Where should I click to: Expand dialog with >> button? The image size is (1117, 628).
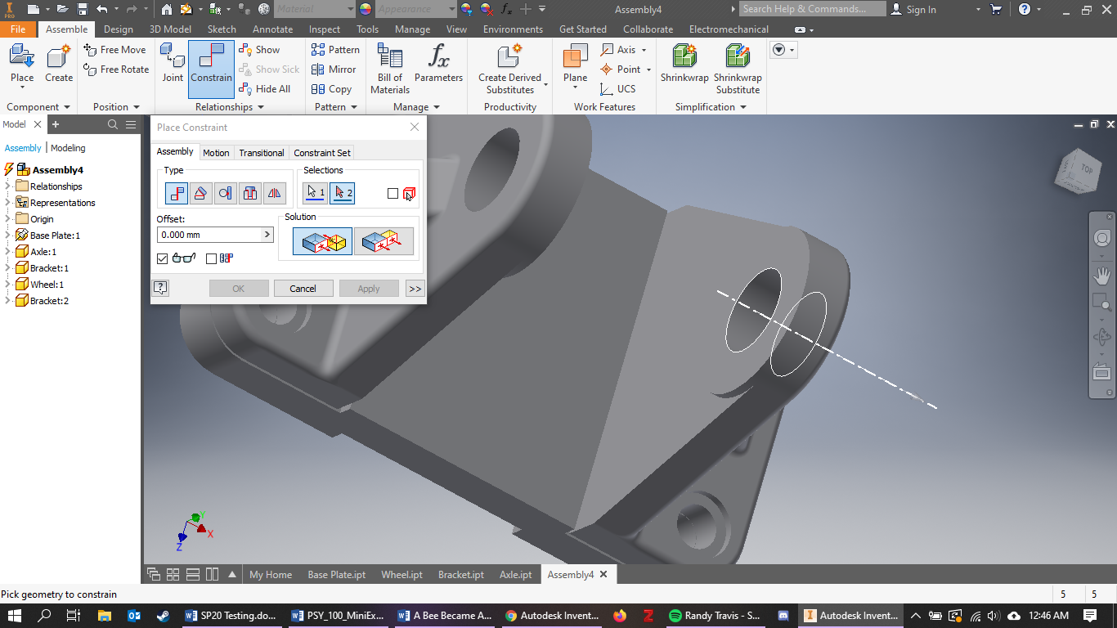pos(415,289)
